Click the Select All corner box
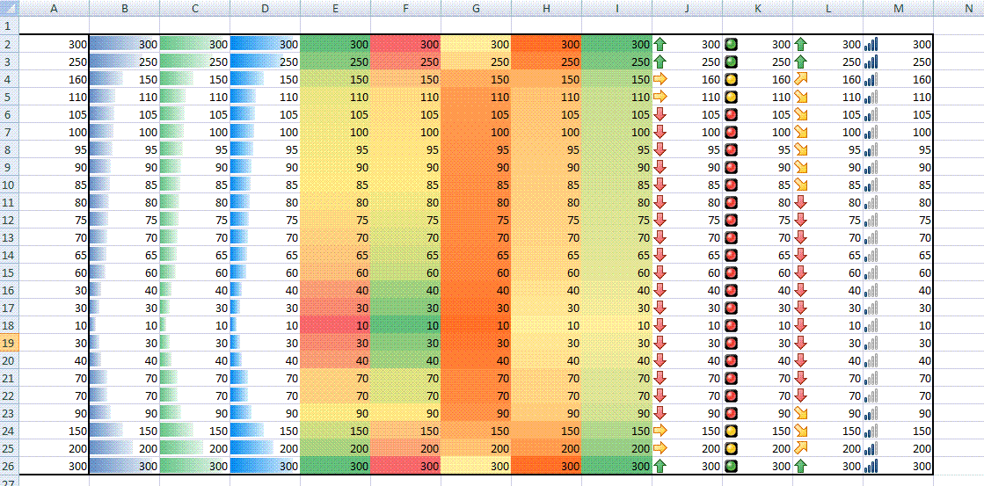This screenshot has width=984, height=486. [9, 8]
